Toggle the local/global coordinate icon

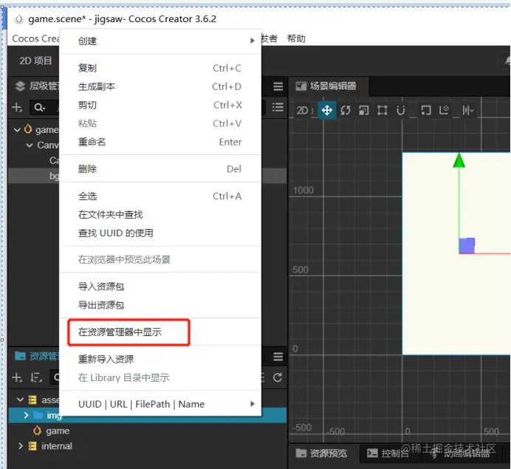(445, 111)
